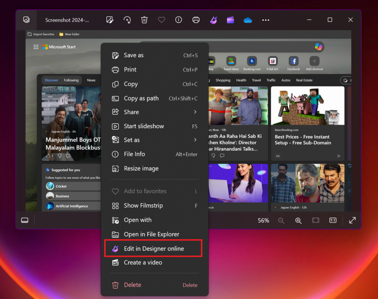Open File information using the info icon

[178, 20]
